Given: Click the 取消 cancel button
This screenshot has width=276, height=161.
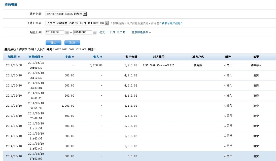Looking at the screenshot, I should pos(72,43).
